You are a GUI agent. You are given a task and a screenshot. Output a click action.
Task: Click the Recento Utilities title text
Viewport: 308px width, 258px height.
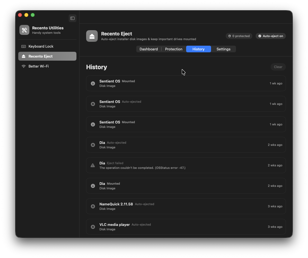tap(48, 28)
